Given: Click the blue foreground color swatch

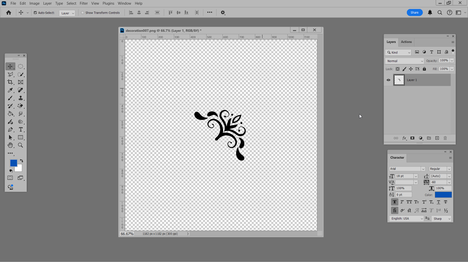Looking at the screenshot, I should click(13, 163).
